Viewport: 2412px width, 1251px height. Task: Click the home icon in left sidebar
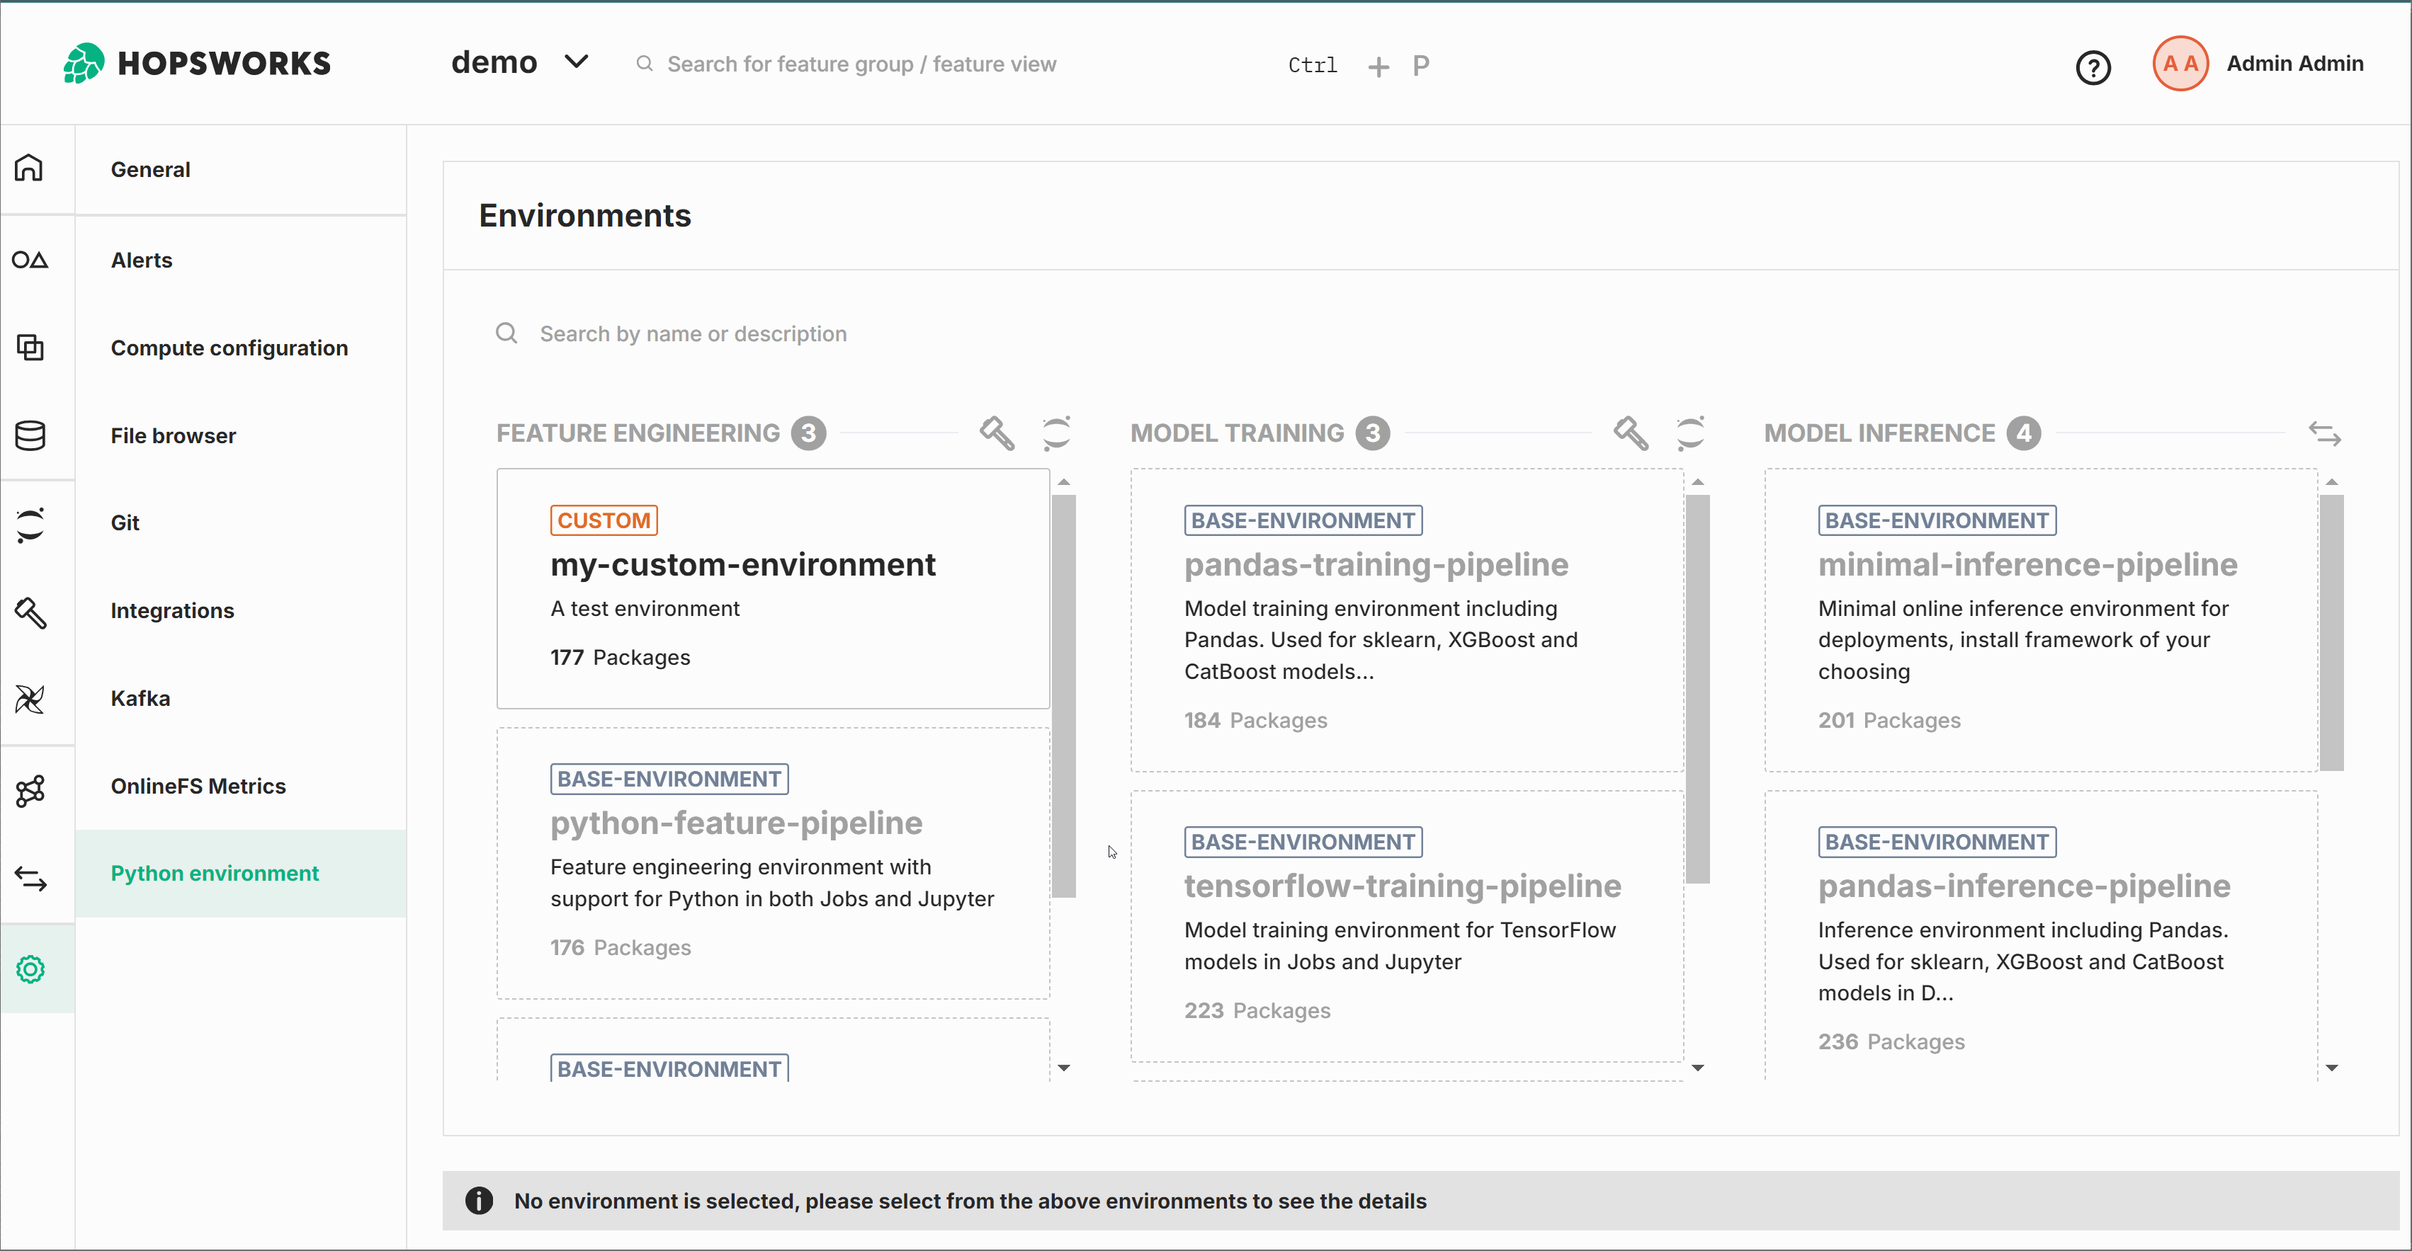coord(29,168)
